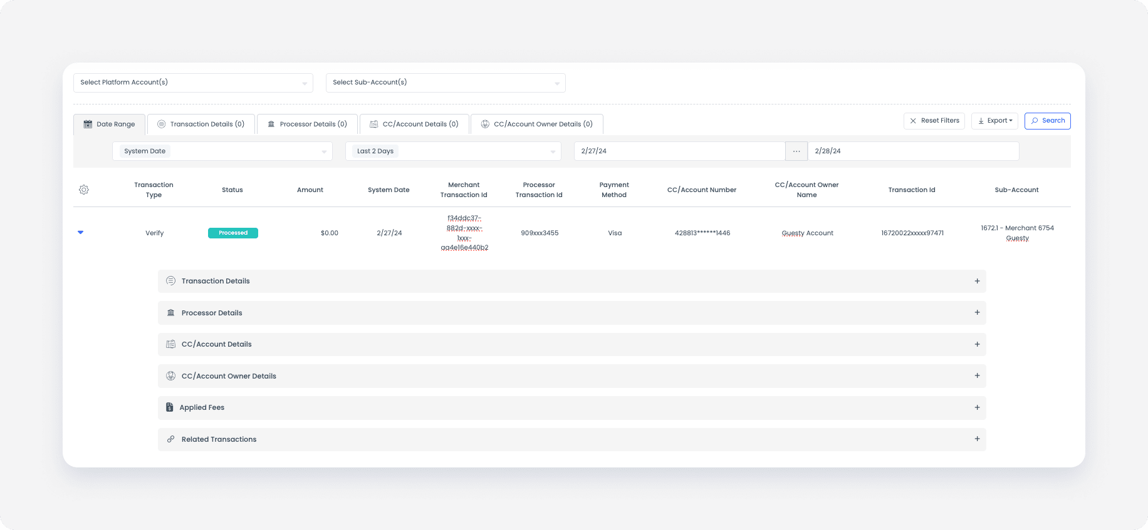Click the Processor Transaction Id column header
Image resolution: width=1148 pixels, height=530 pixels.
[539, 190]
